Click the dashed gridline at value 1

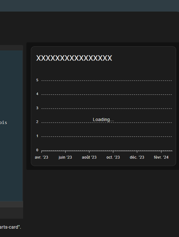[x=107, y=136]
